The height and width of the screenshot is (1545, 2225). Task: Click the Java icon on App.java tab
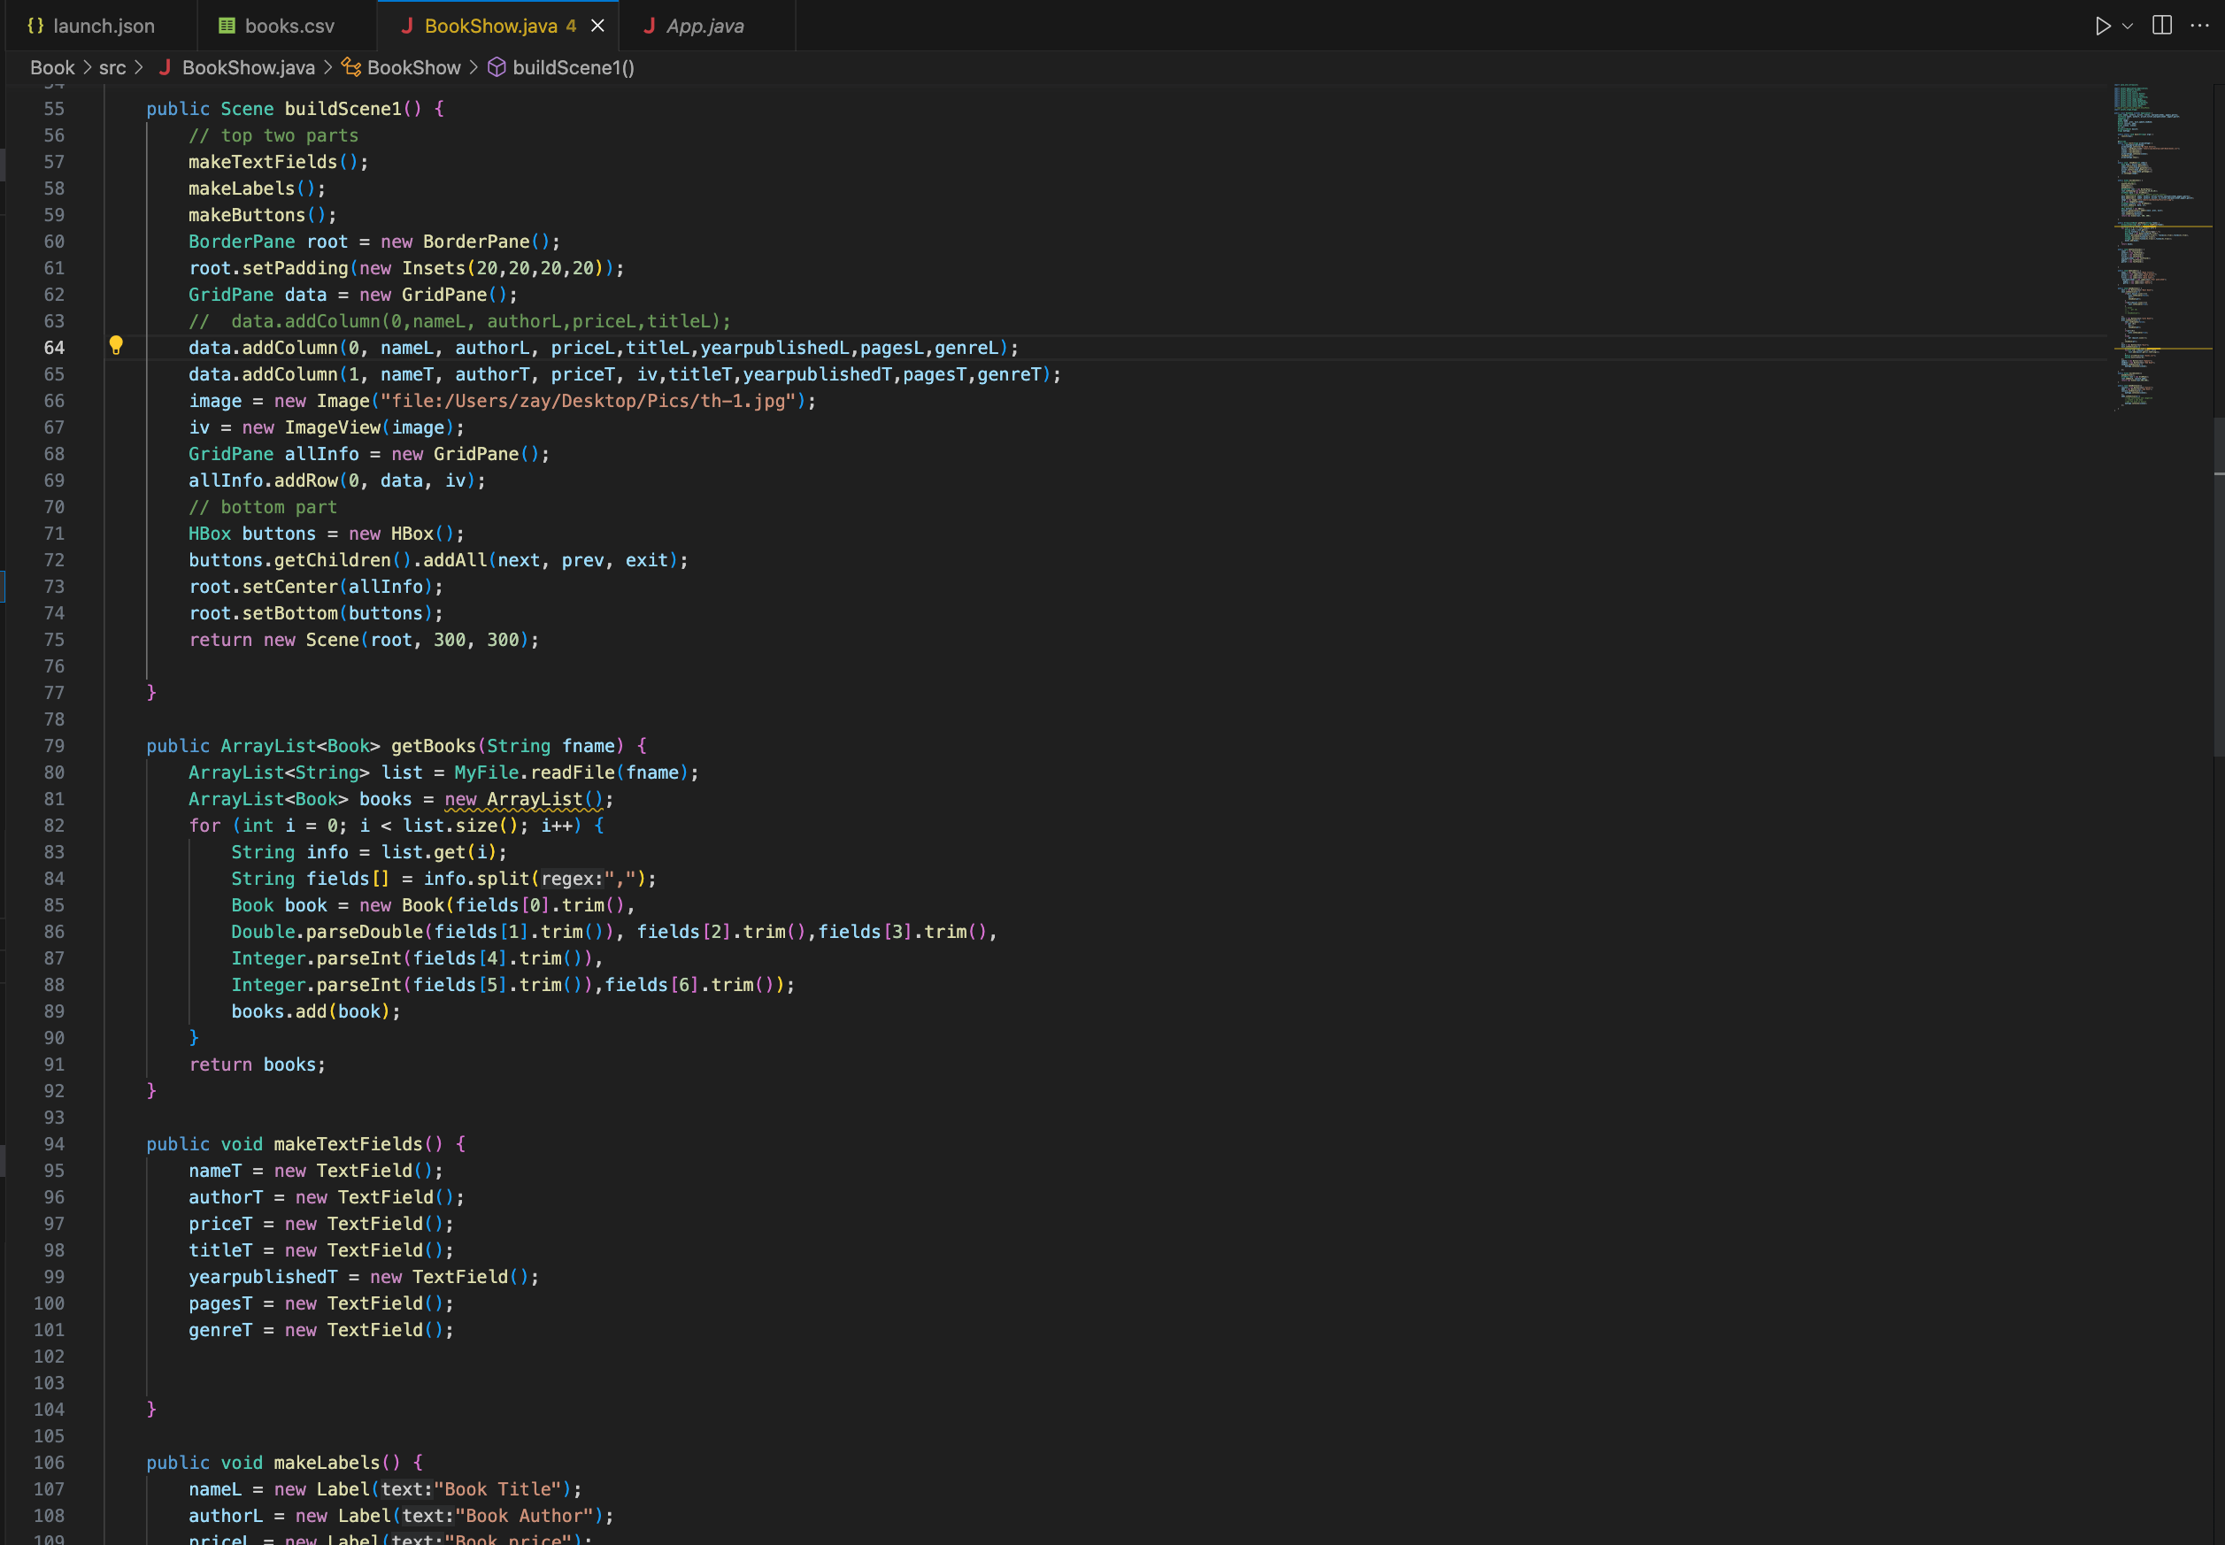(x=651, y=27)
